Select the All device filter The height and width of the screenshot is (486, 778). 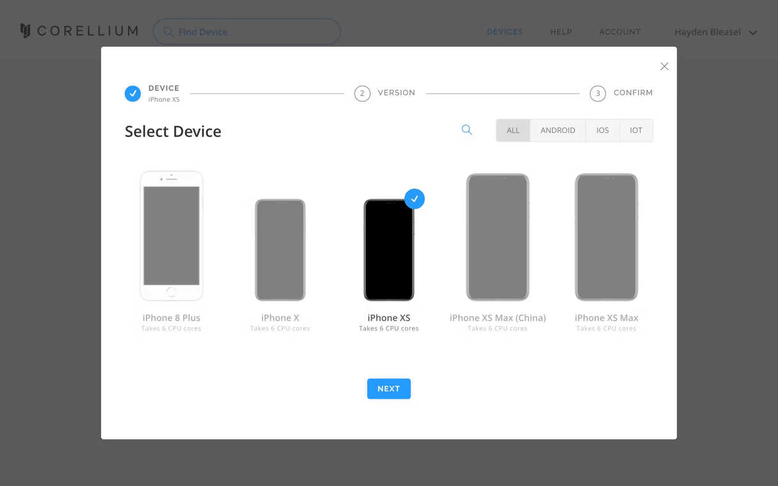(x=513, y=130)
